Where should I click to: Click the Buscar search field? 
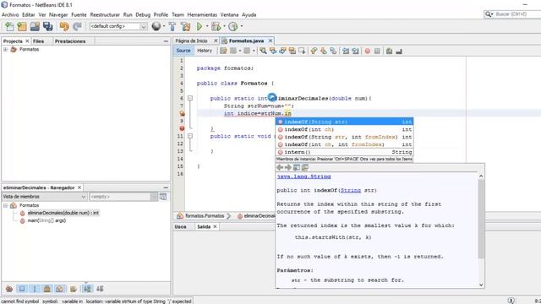(516, 14)
